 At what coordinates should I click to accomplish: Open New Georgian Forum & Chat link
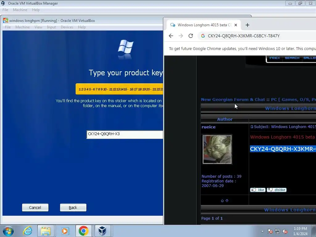click(x=233, y=99)
